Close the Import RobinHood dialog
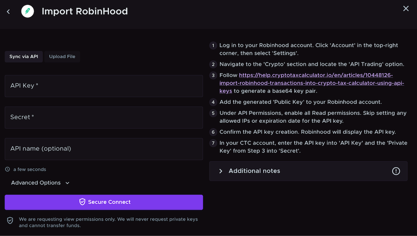The height and width of the screenshot is (236, 417). (406, 9)
